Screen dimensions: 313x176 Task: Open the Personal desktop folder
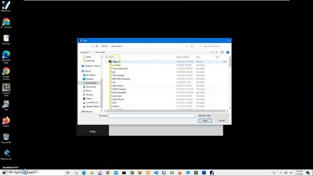(6, 39)
